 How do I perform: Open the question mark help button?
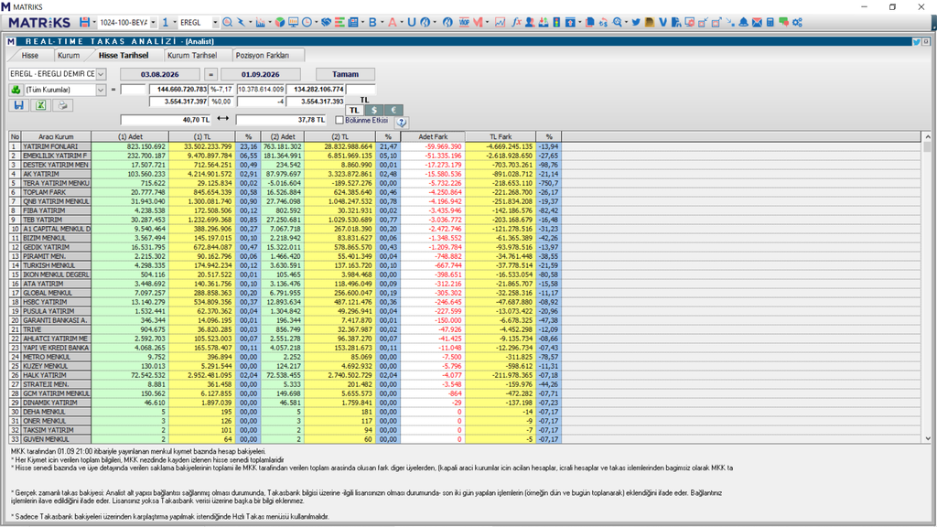(402, 122)
